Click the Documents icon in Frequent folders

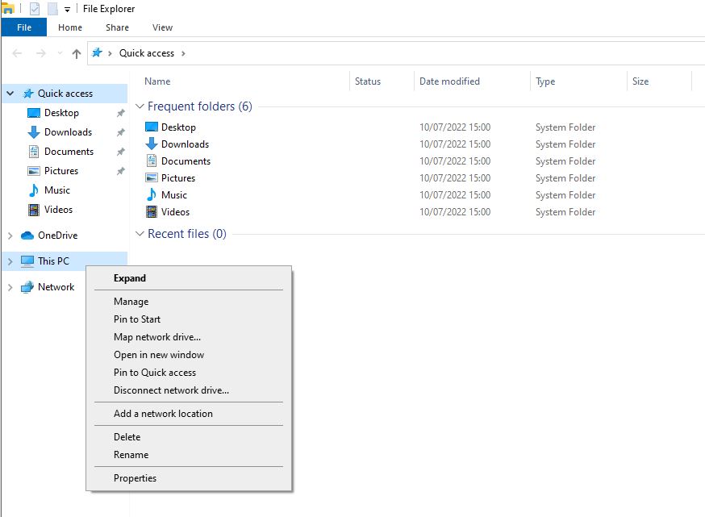point(152,161)
